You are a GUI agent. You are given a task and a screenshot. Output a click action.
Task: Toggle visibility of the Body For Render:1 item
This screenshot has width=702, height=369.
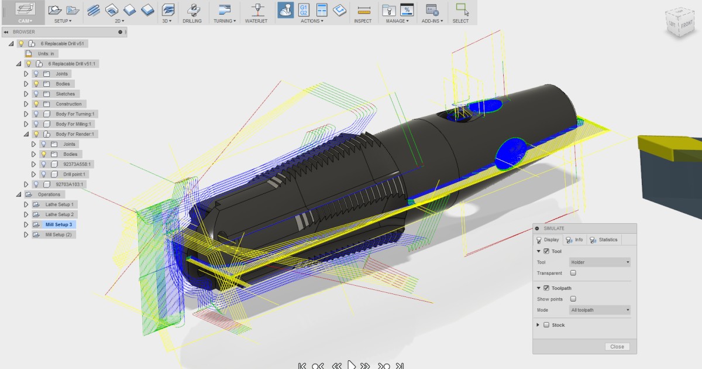pyautogui.click(x=36, y=134)
